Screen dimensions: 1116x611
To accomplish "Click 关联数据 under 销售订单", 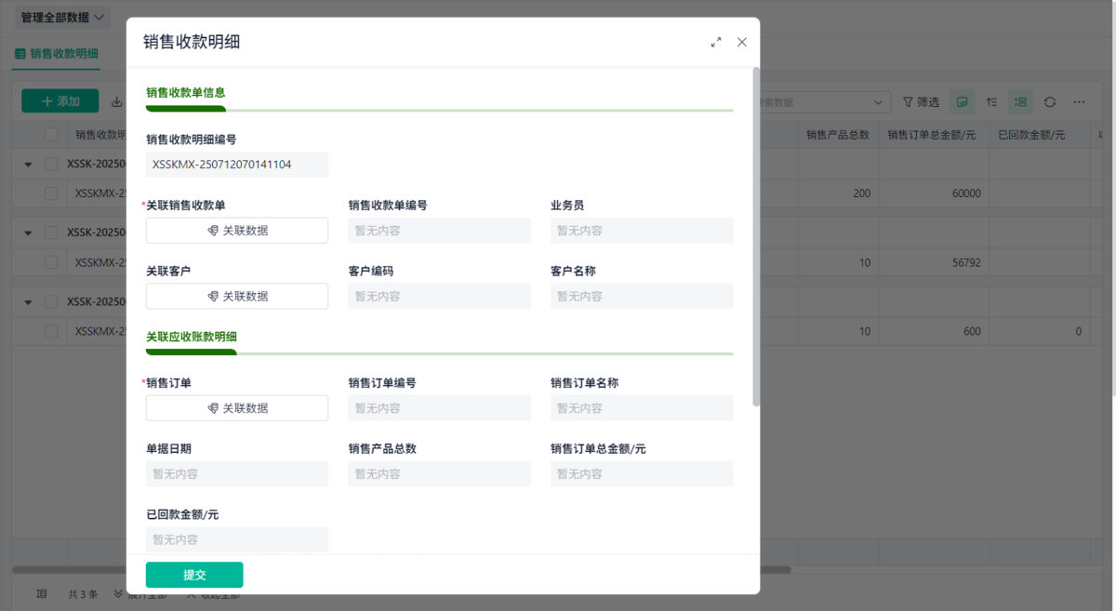I will pos(237,408).
